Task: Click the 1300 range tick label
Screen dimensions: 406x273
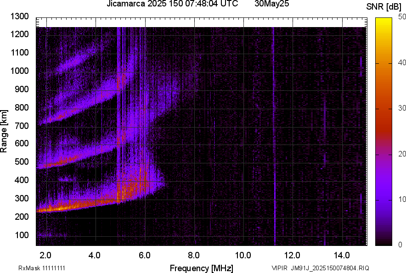Action: pyautogui.click(x=19, y=17)
